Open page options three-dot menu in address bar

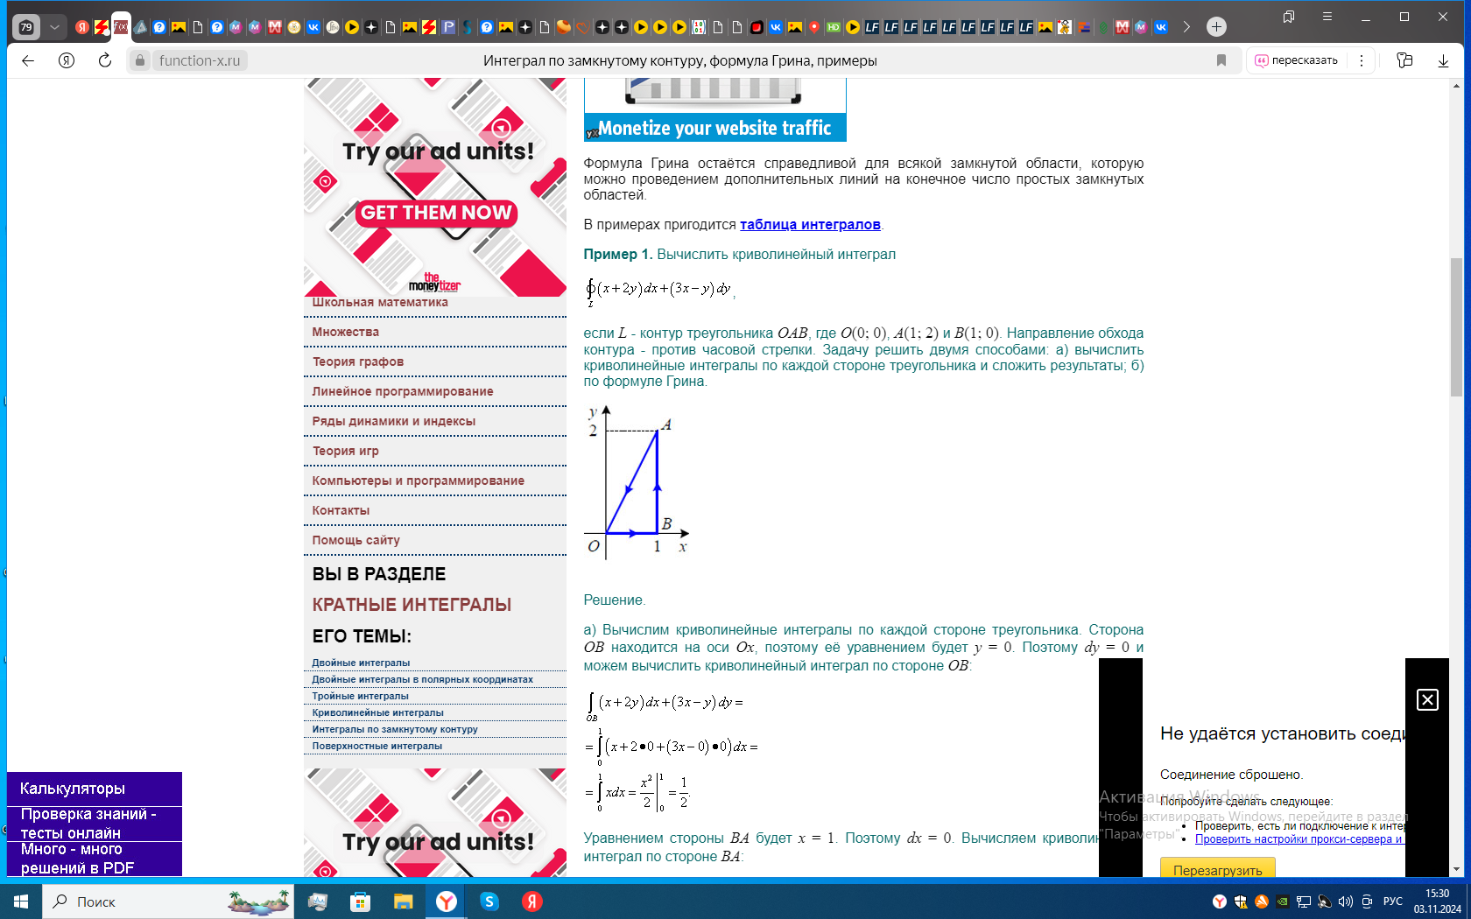click(x=1361, y=60)
